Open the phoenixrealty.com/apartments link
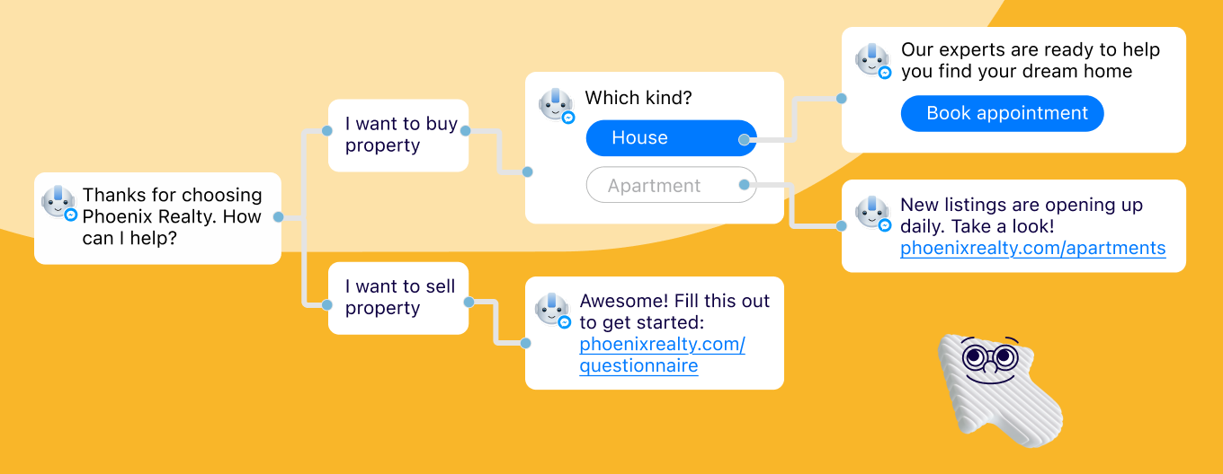The image size is (1223, 474). 1032,249
